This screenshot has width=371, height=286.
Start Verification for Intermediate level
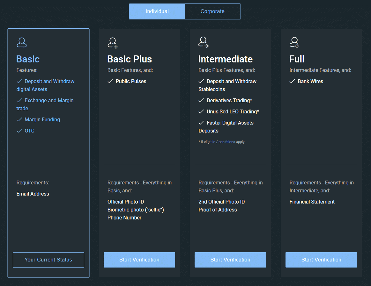(x=230, y=260)
